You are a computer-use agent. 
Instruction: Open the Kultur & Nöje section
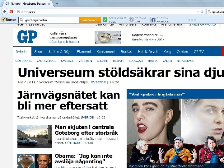point(60,51)
